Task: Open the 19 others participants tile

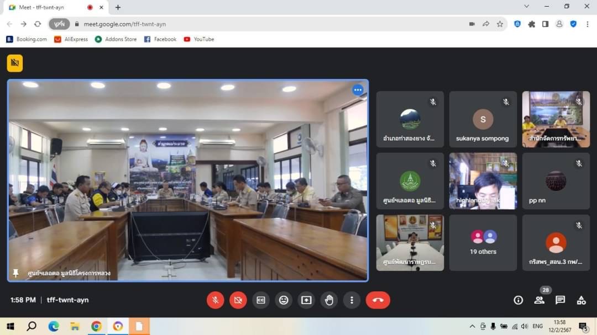Action: [x=483, y=243]
